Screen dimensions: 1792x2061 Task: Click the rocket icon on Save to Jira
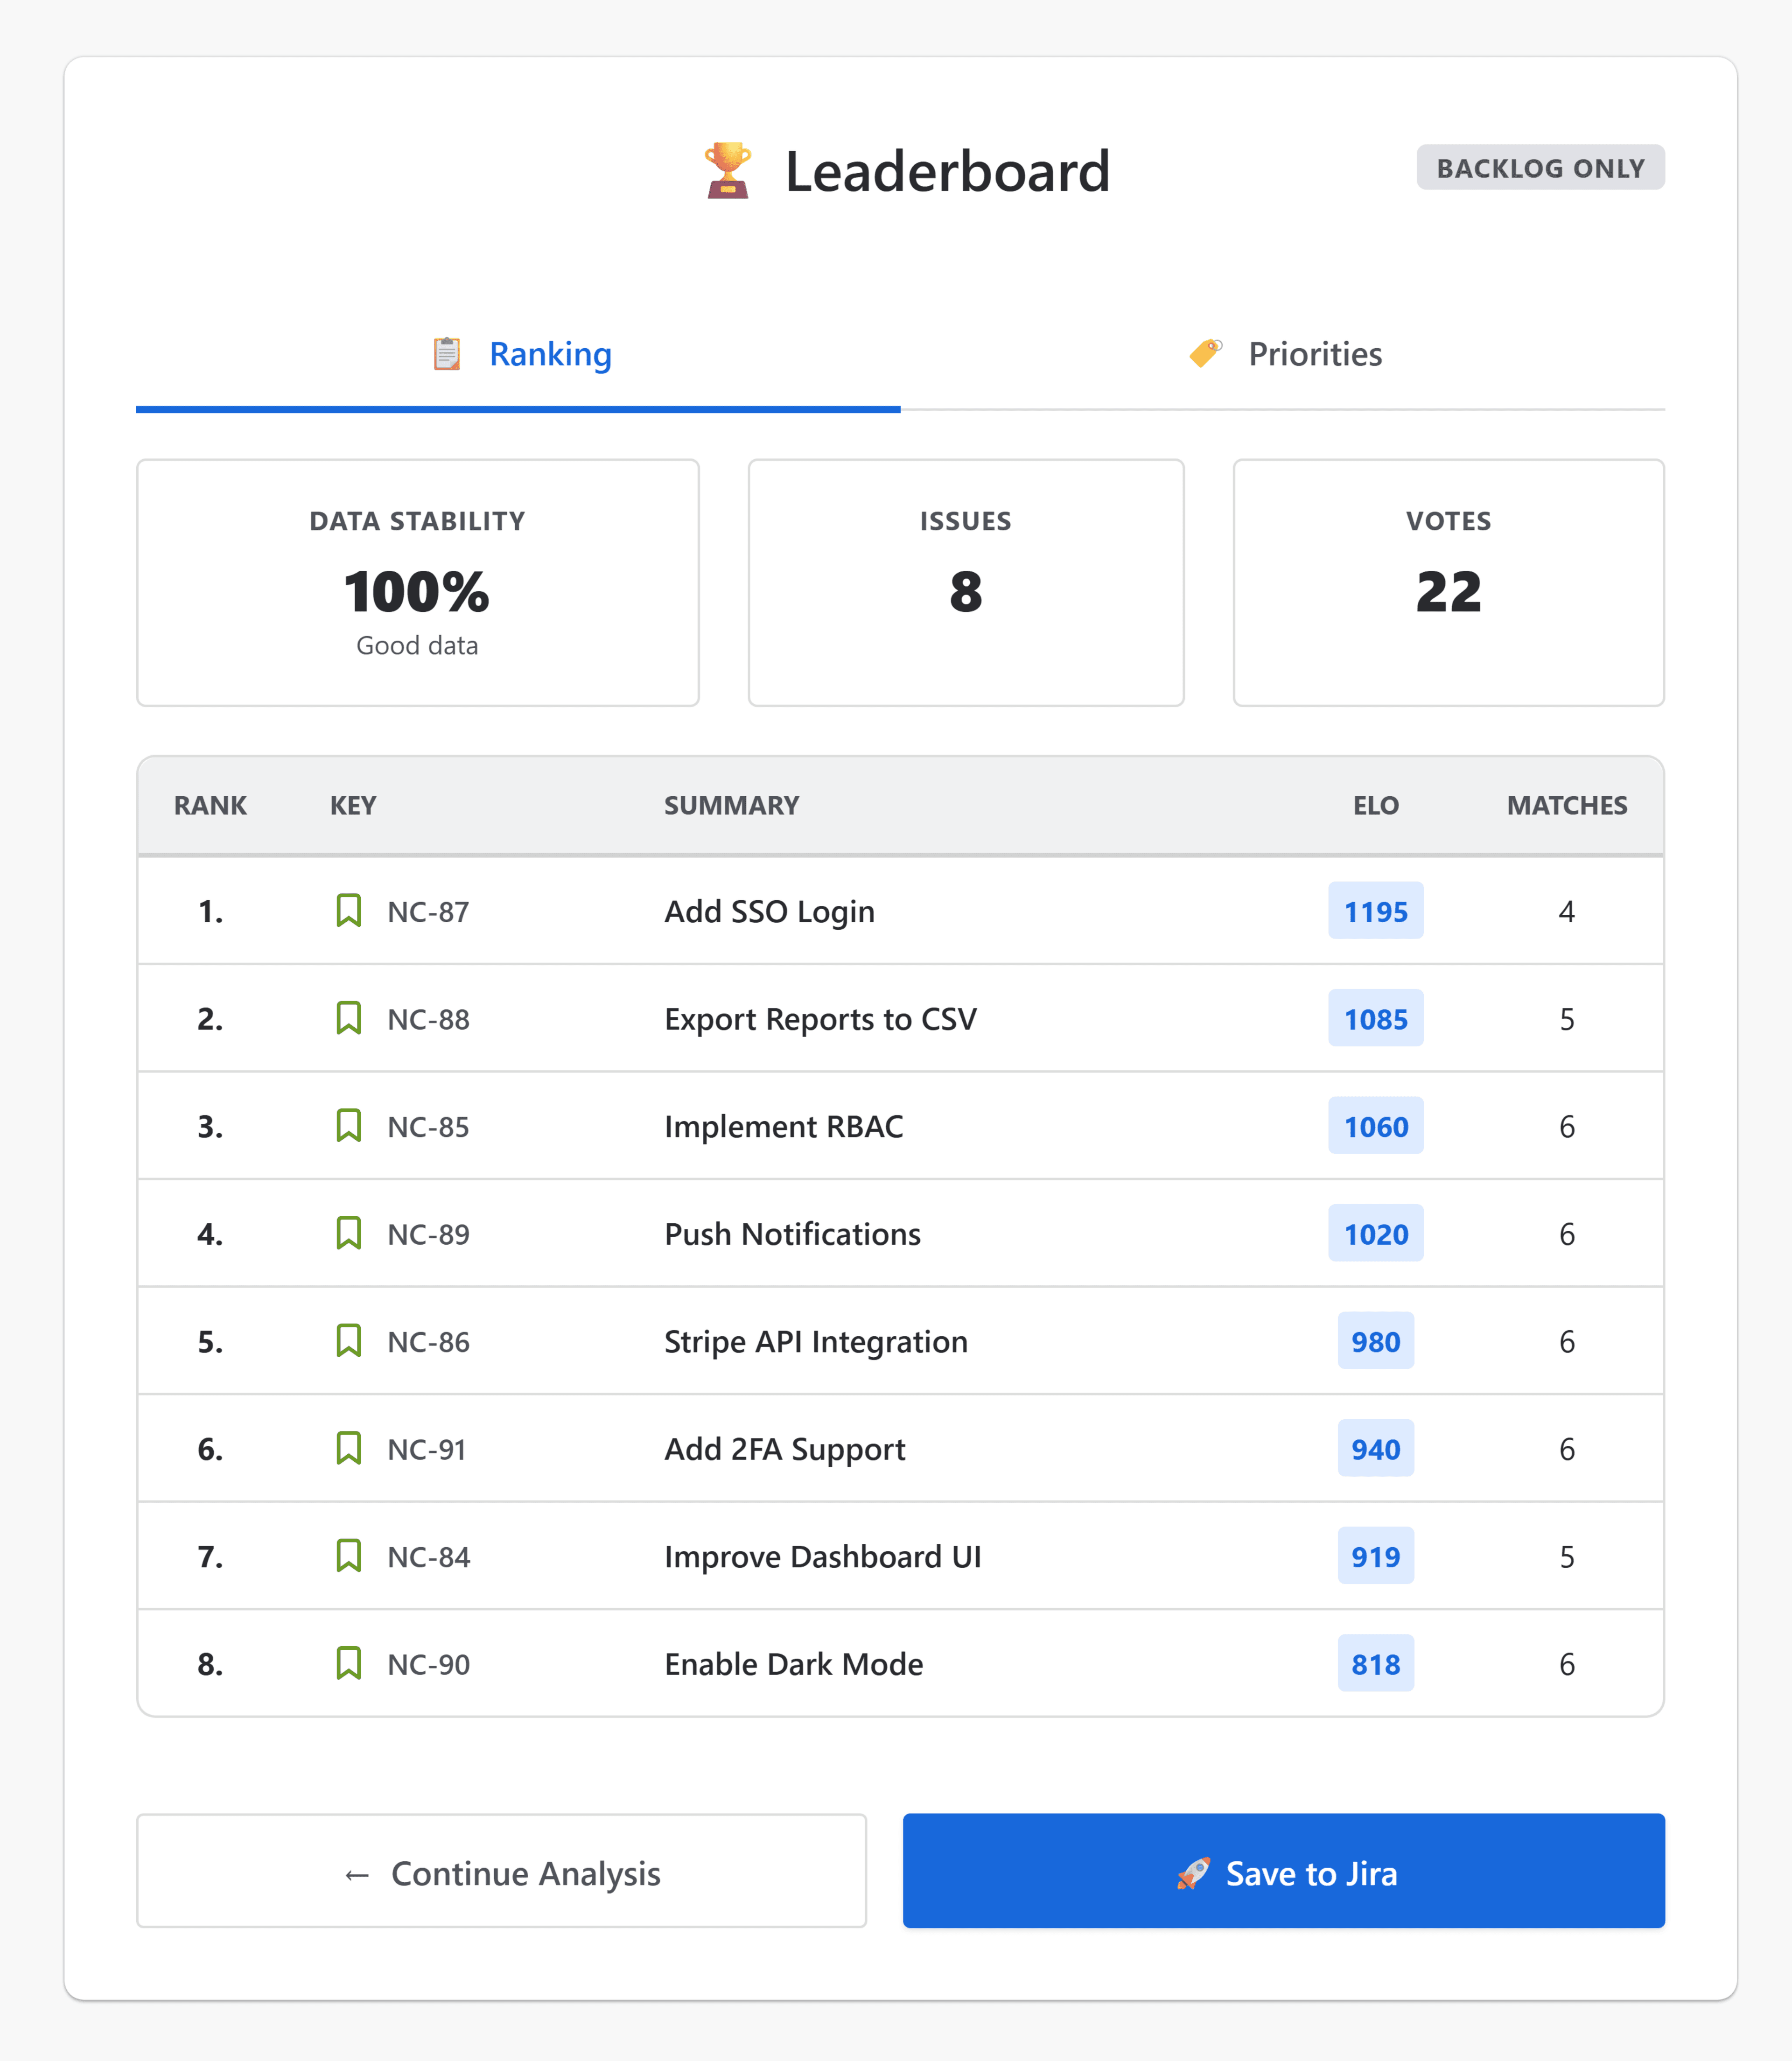click(x=1194, y=1873)
